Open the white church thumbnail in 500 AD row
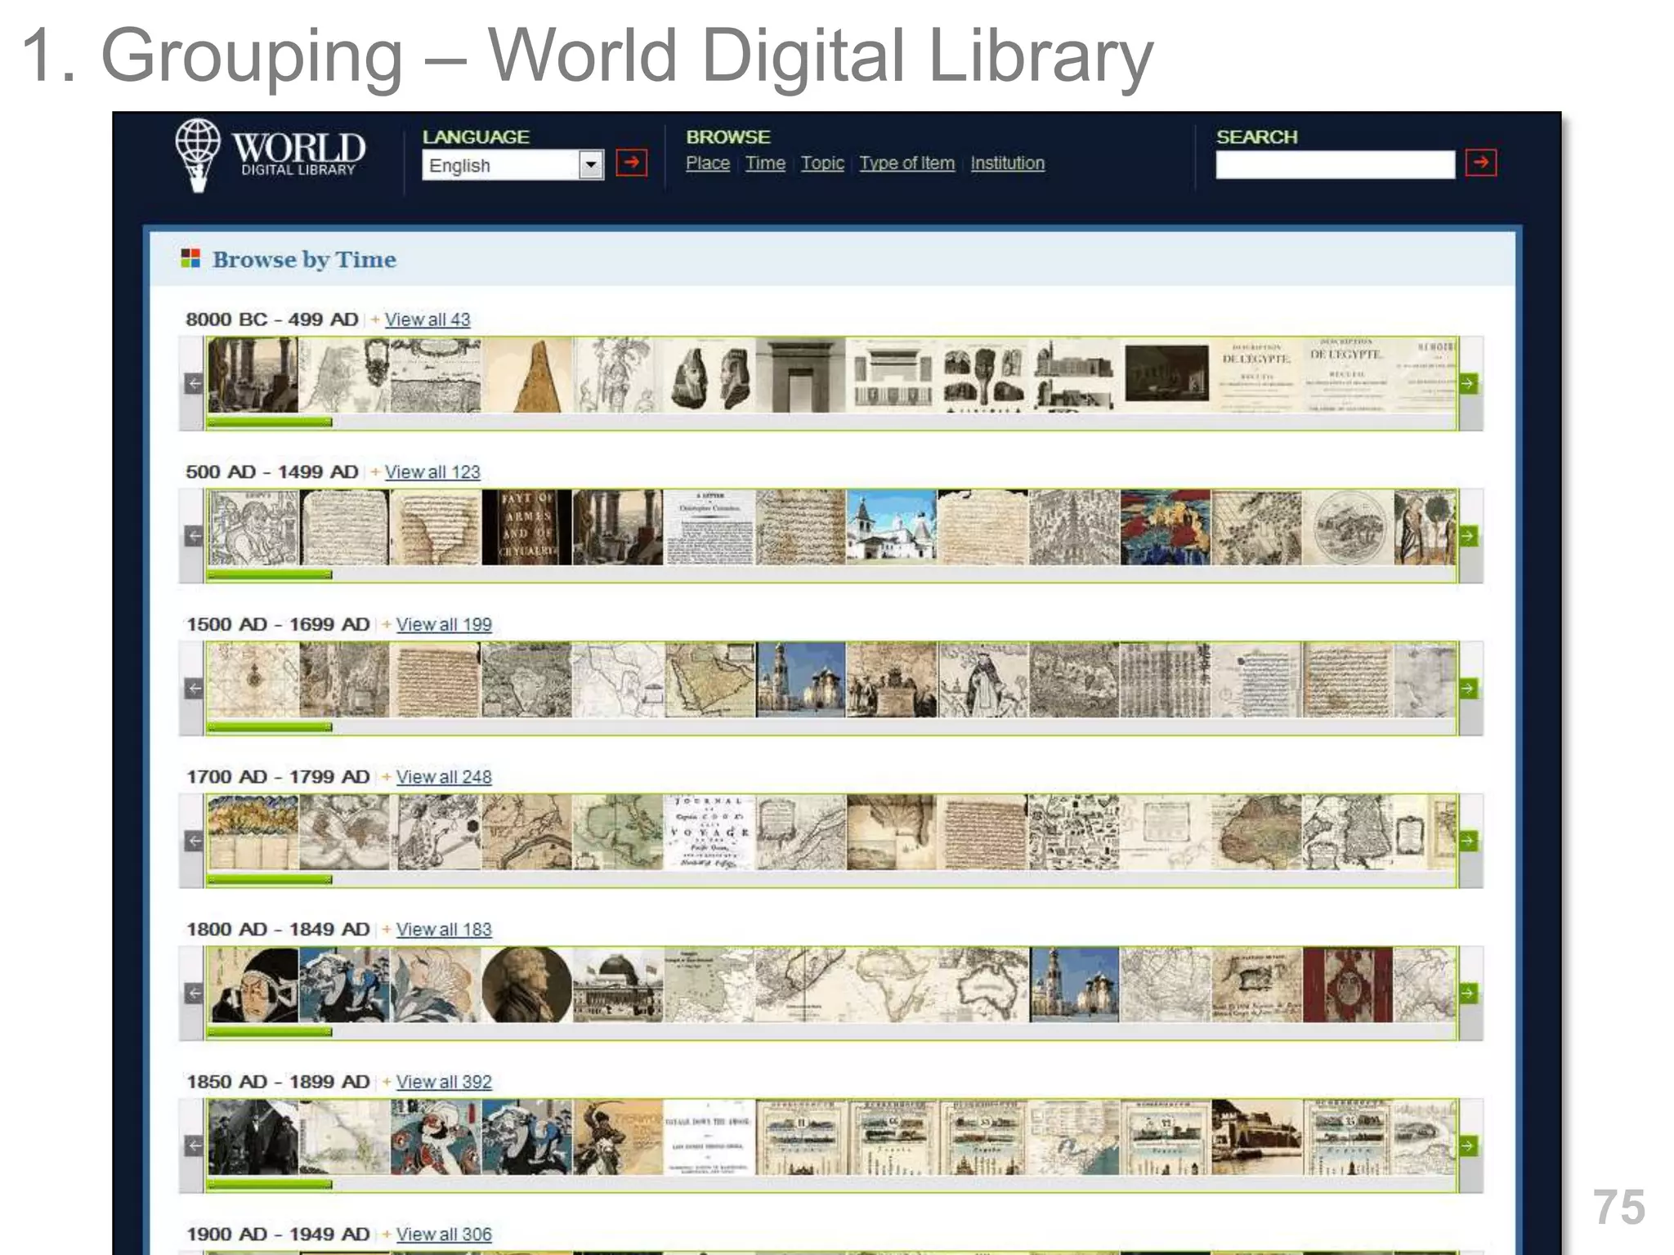Screen dimensions: 1674x1255 click(892, 528)
